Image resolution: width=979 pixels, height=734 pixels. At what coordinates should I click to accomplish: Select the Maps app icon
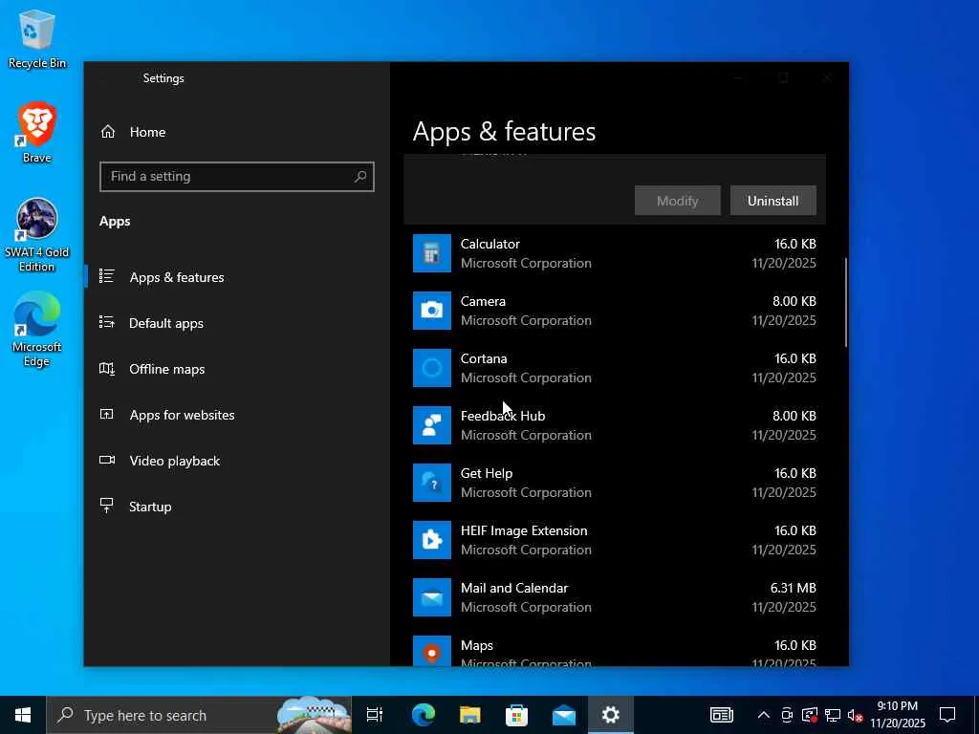(x=431, y=651)
